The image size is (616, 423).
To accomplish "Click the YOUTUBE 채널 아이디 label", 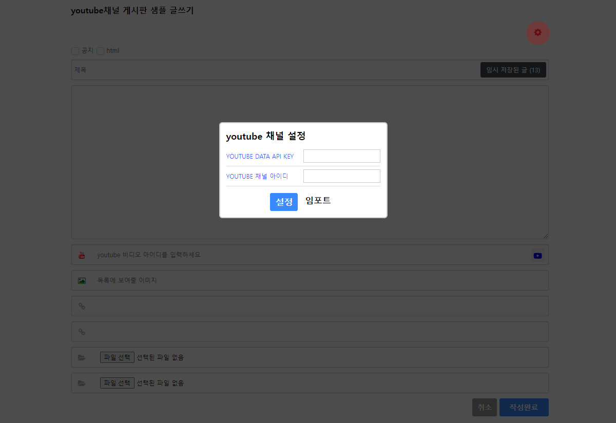I will coord(257,176).
